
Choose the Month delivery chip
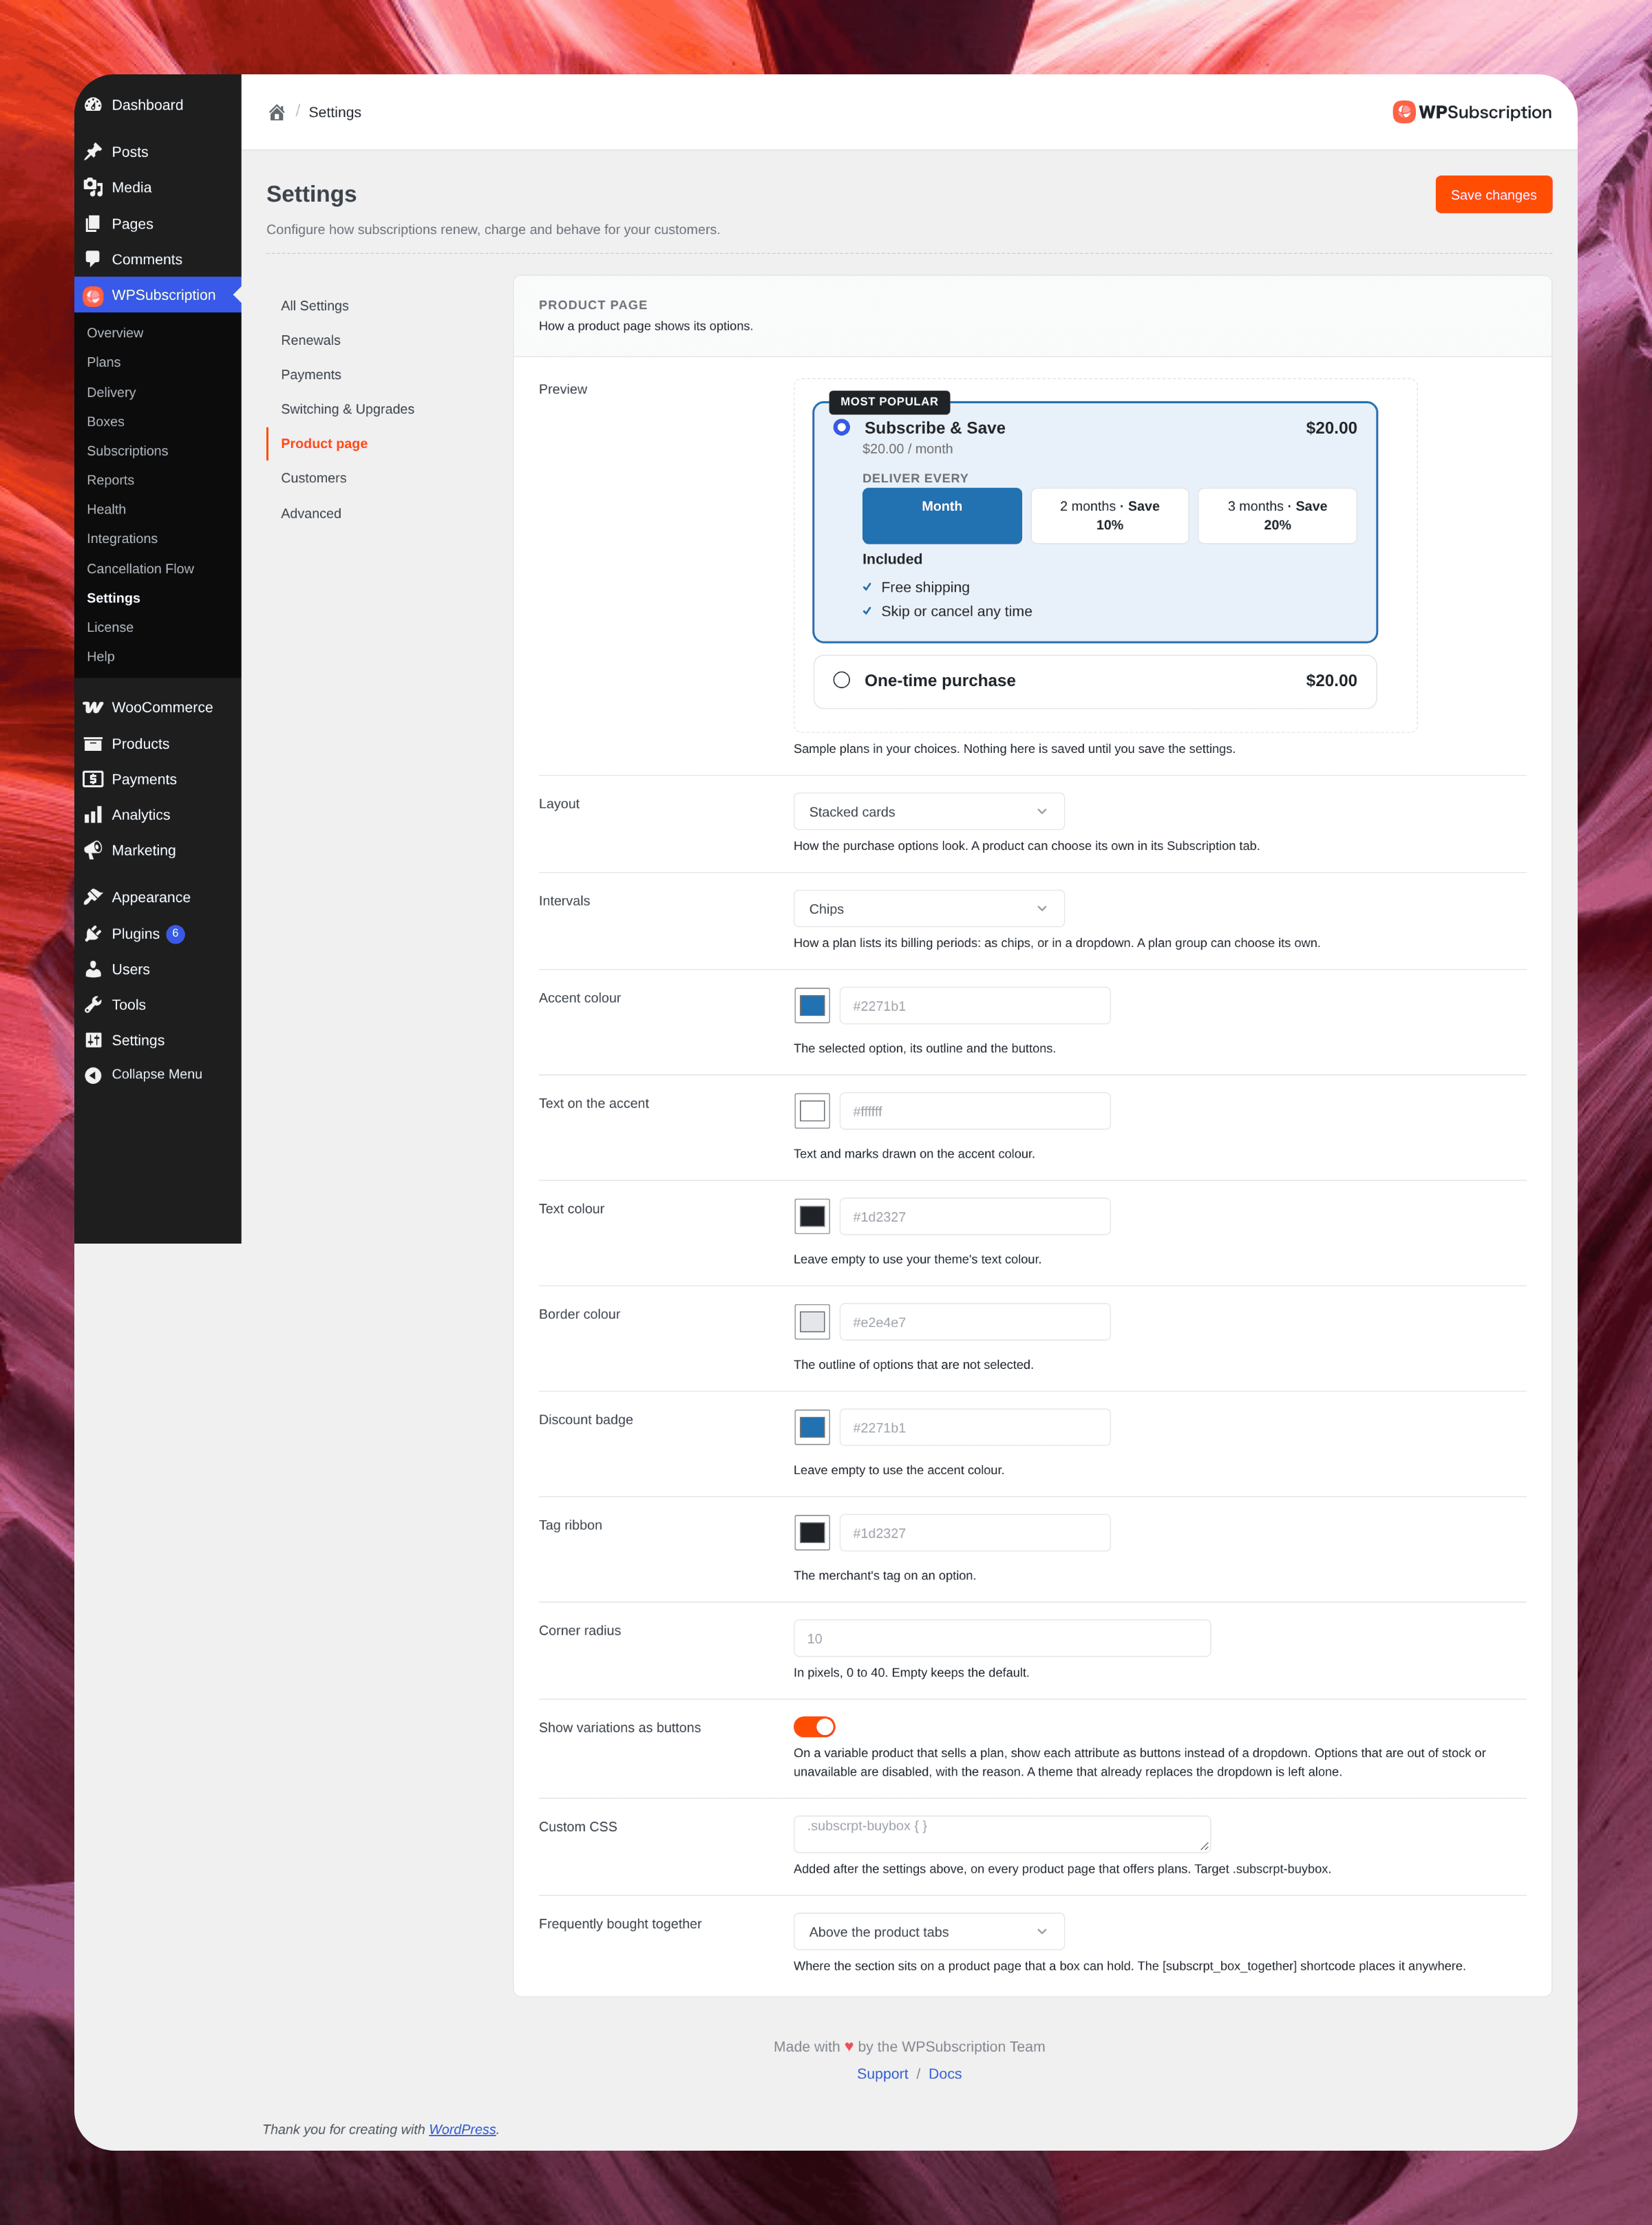942,515
